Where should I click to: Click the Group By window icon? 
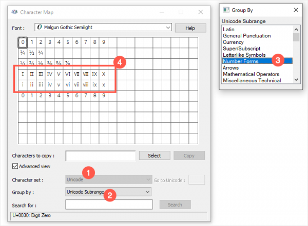(x=226, y=10)
